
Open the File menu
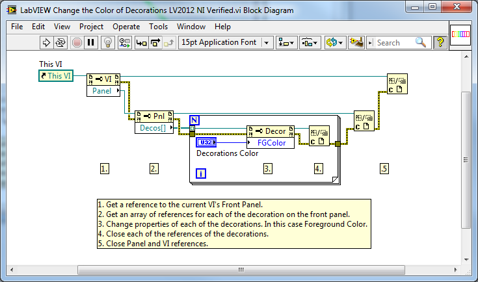tap(17, 27)
